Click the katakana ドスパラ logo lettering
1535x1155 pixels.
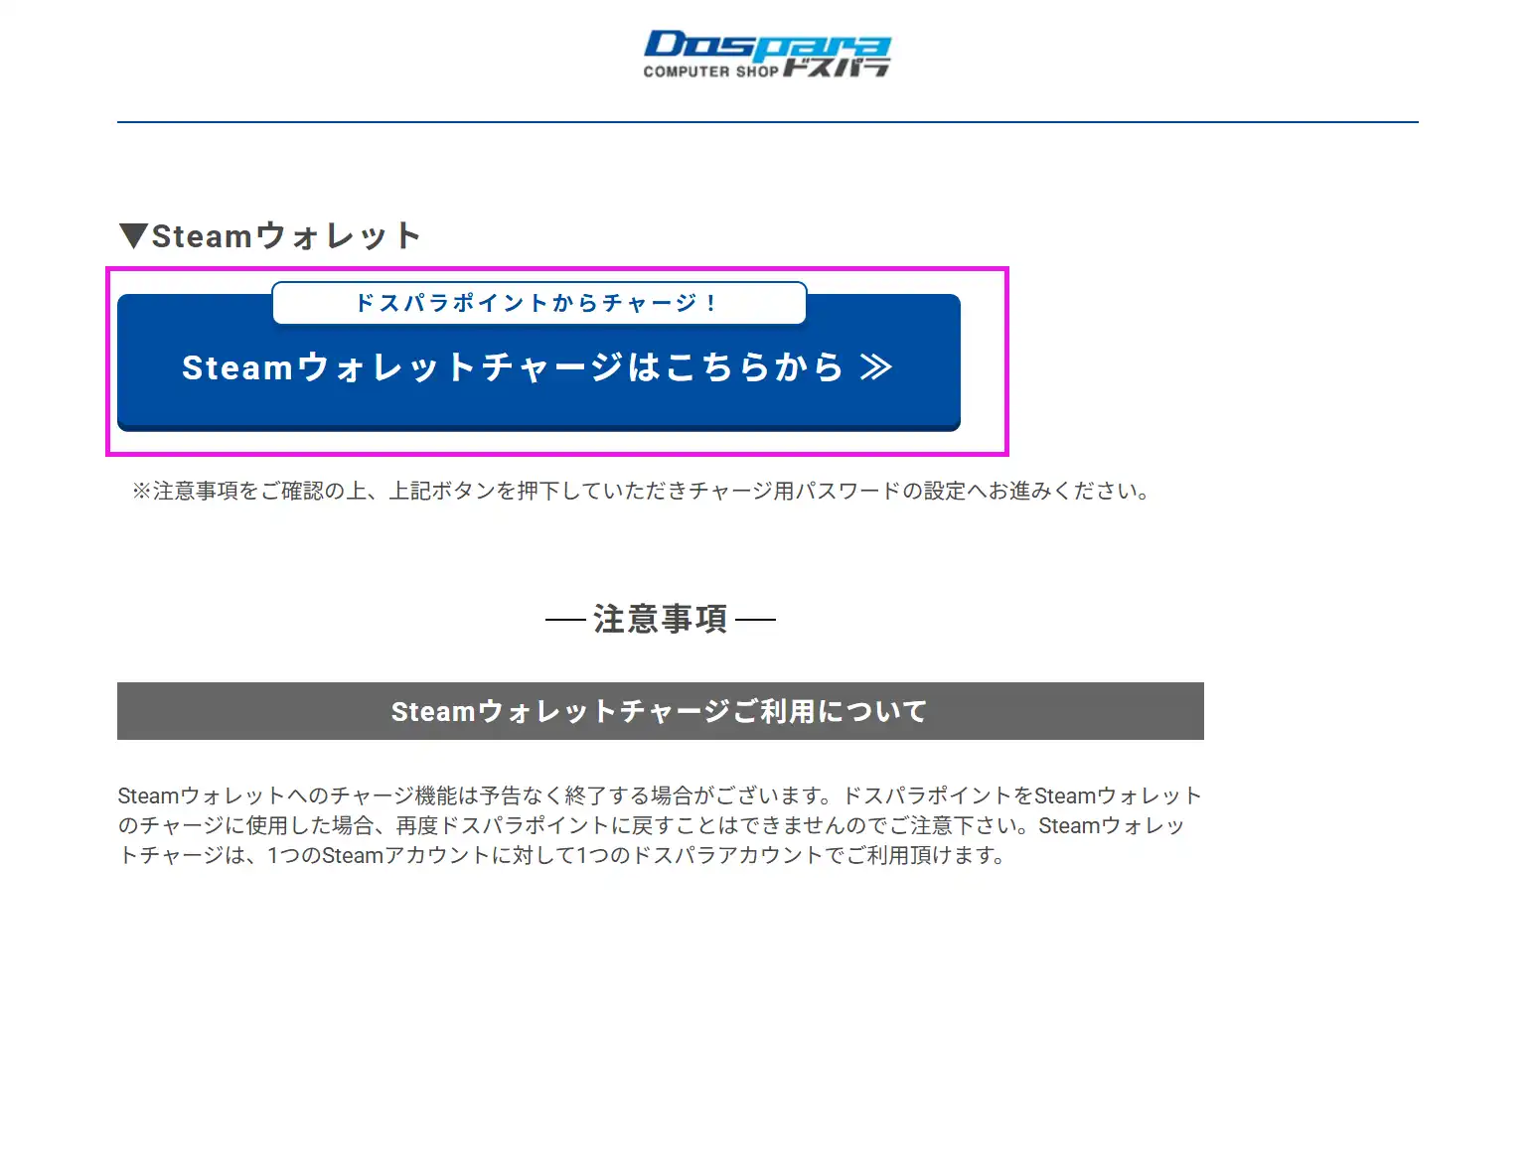tap(837, 68)
